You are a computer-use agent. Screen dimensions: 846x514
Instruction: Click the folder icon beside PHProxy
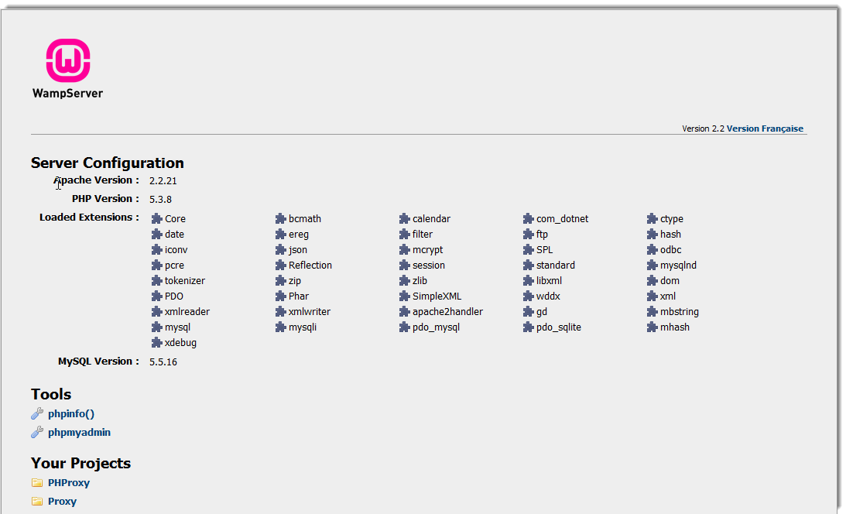click(x=37, y=483)
